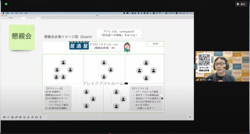Click the 居酒屋 banner image
The width and height of the screenshot is (250, 134).
pos(79,46)
